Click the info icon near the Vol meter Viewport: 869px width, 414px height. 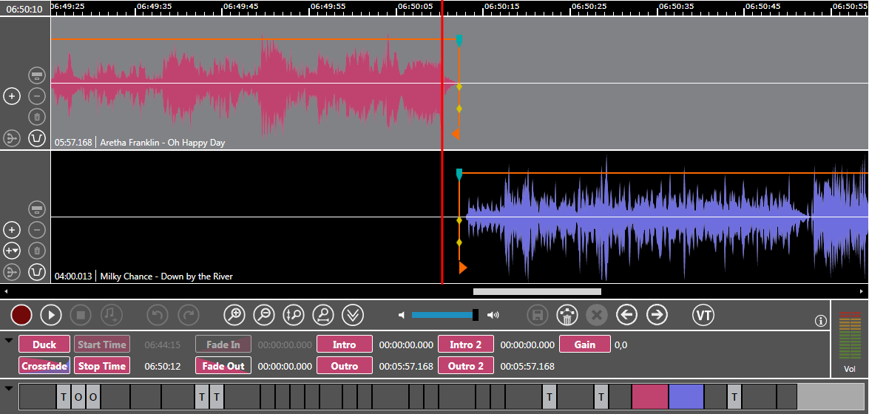(x=820, y=321)
